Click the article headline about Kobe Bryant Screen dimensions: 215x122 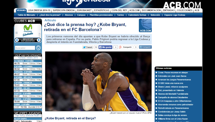click(x=85, y=27)
